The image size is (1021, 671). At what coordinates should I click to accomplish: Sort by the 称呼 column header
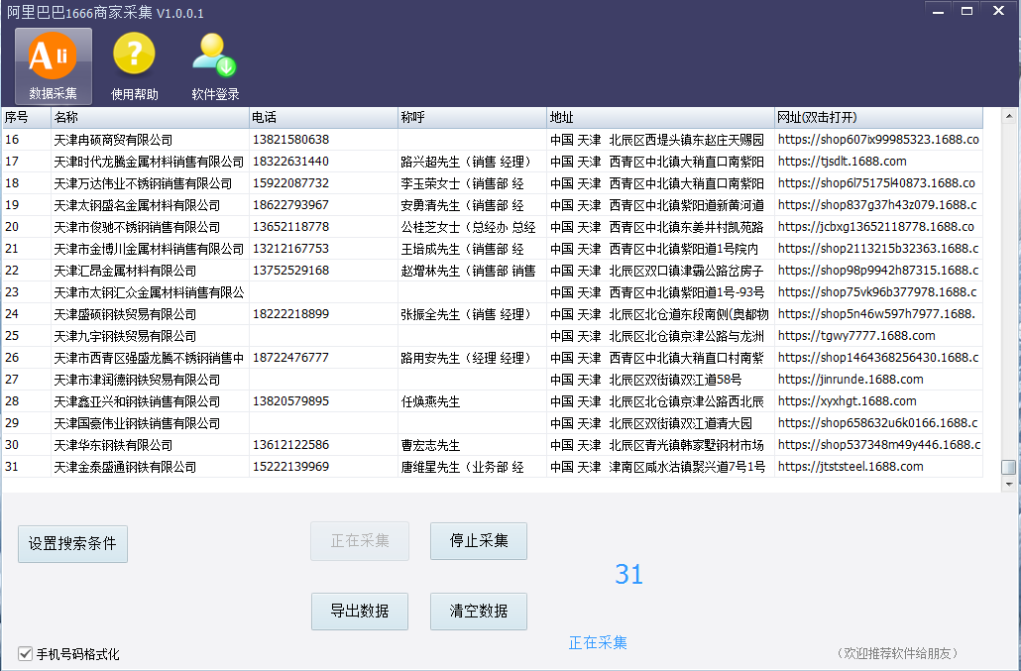[x=472, y=117]
